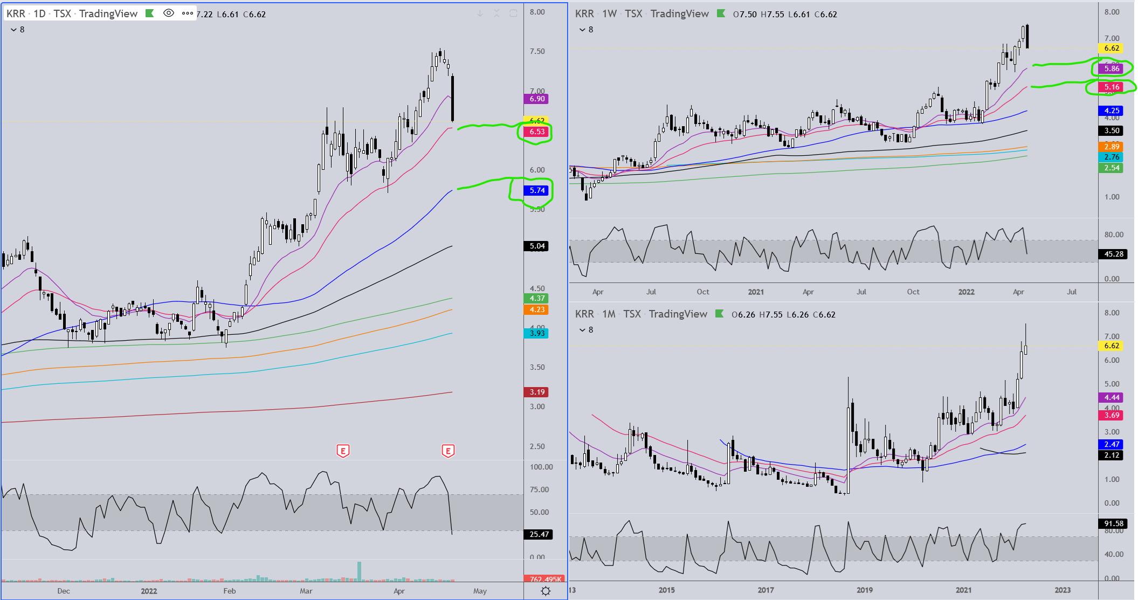Click the 1W interval label in weekly legend
This screenshot has height=600, width=1138.
point(609,13)
